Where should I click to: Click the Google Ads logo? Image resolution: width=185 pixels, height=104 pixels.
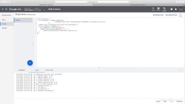tap(13, 9)
